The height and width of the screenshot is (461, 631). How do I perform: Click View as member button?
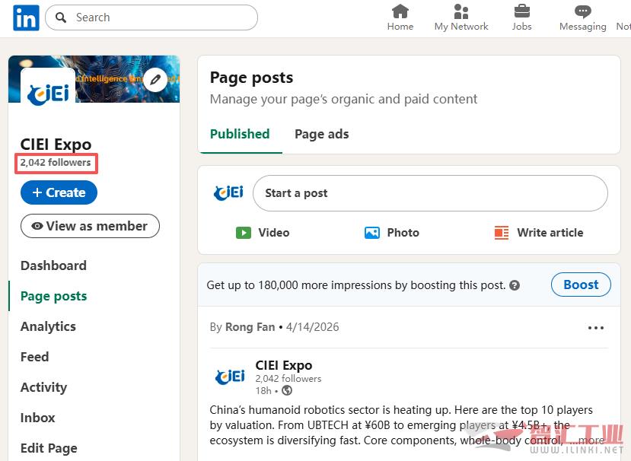pos(90,226)
